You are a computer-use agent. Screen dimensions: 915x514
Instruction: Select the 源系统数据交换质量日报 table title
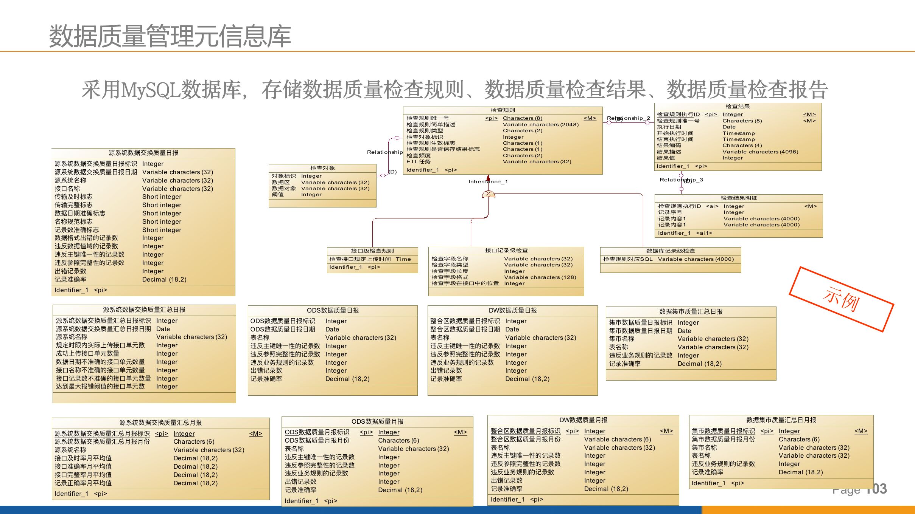click(143, 153)
